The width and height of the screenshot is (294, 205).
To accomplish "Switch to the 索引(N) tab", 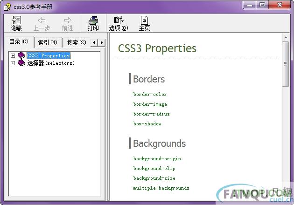I will 48,43.
